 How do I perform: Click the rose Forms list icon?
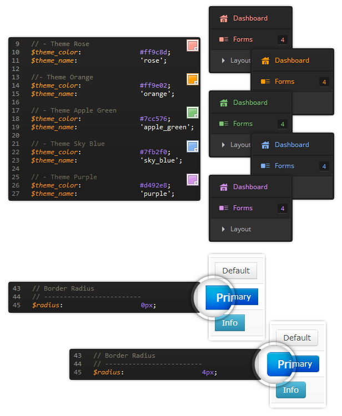pos(224,39)
